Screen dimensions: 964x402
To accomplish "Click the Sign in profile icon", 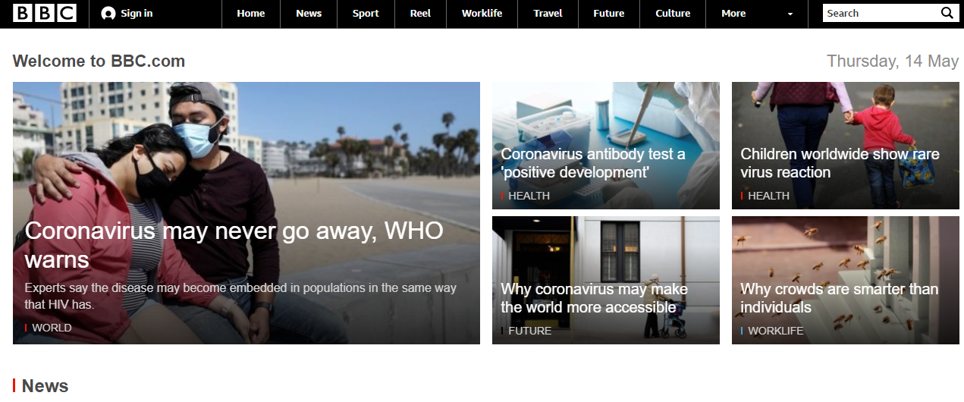I will click(108, 14).
